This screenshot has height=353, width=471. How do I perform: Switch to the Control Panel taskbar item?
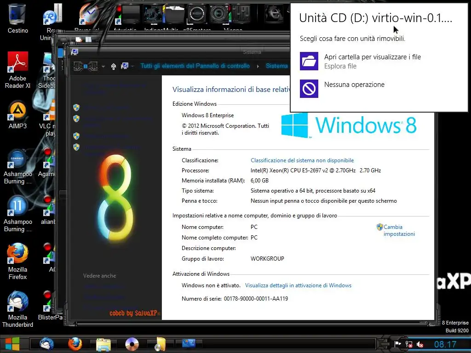189,343
